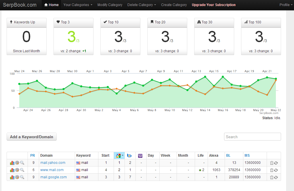Click the Top 100 signal bars icon
Viewport: 294px width, 191px height.
(246, 22)
